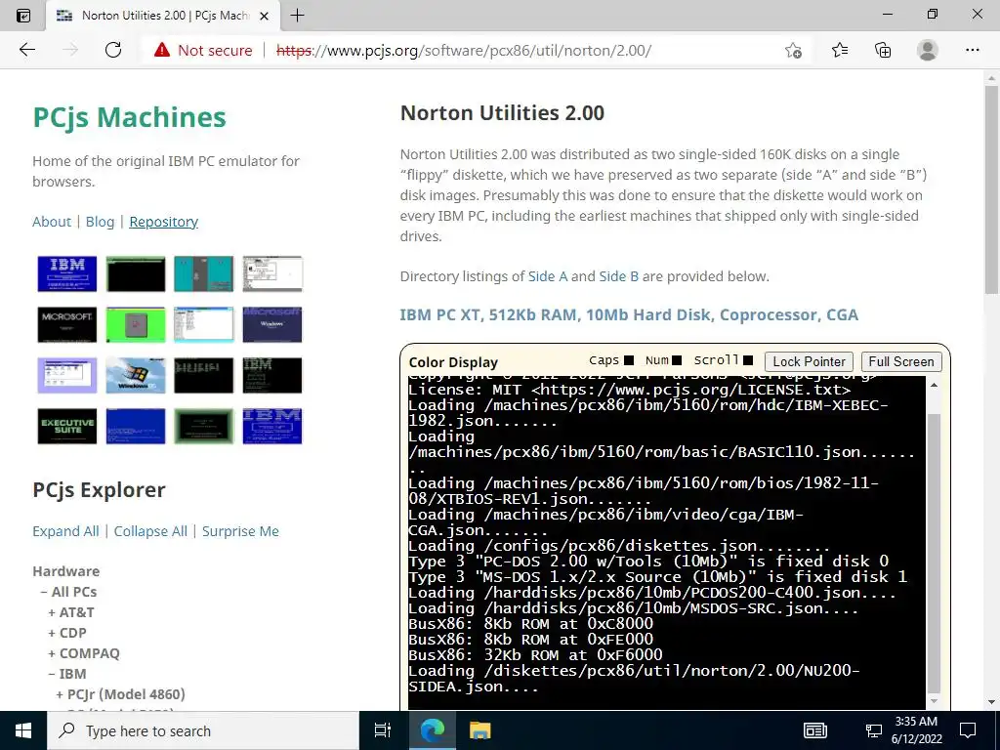Open the Side A directory listing link
Image resolution: width=1000 pixels, height=750 pixels.
pyautogui.click(x=548, y=276)
